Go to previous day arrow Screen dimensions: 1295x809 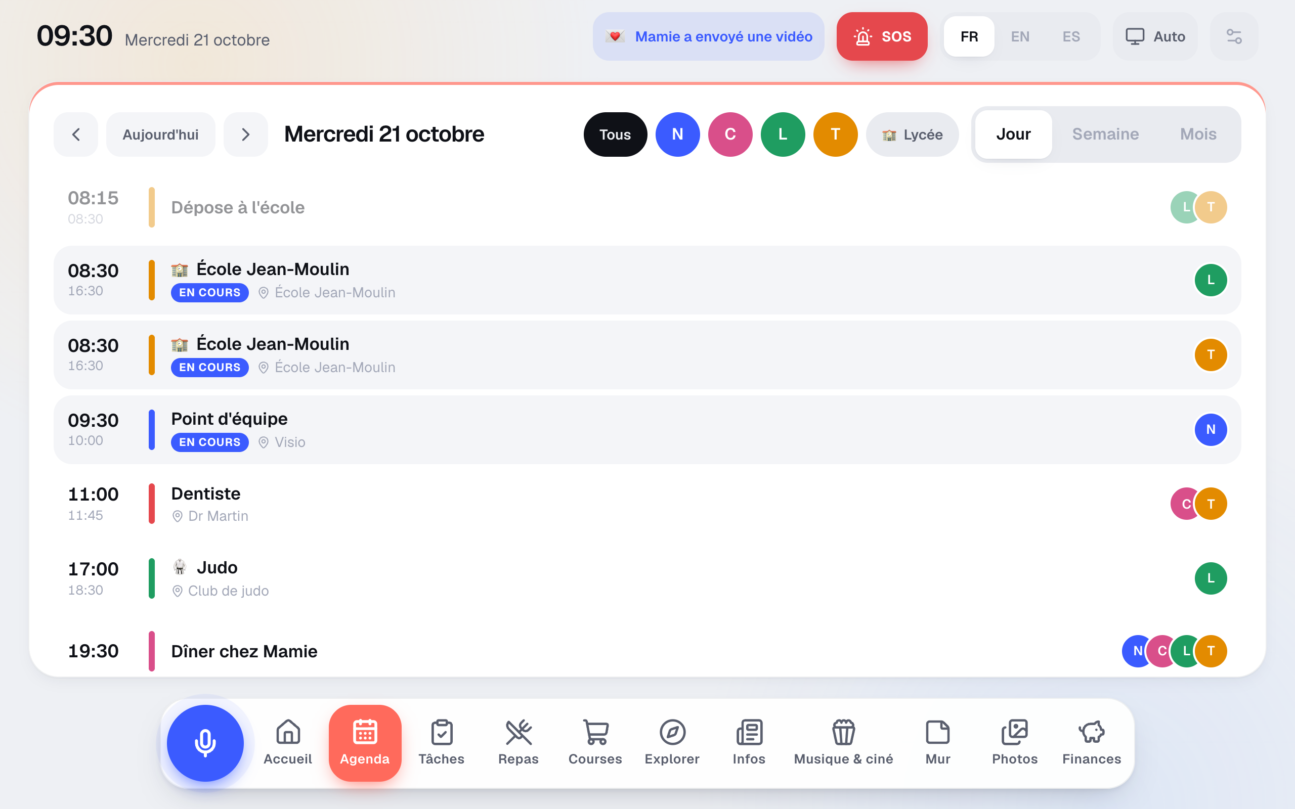coord(76,134)
